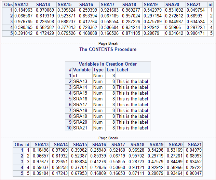Click the Type column header
Viewport: 216px width, 180px height.
[98, 70]
